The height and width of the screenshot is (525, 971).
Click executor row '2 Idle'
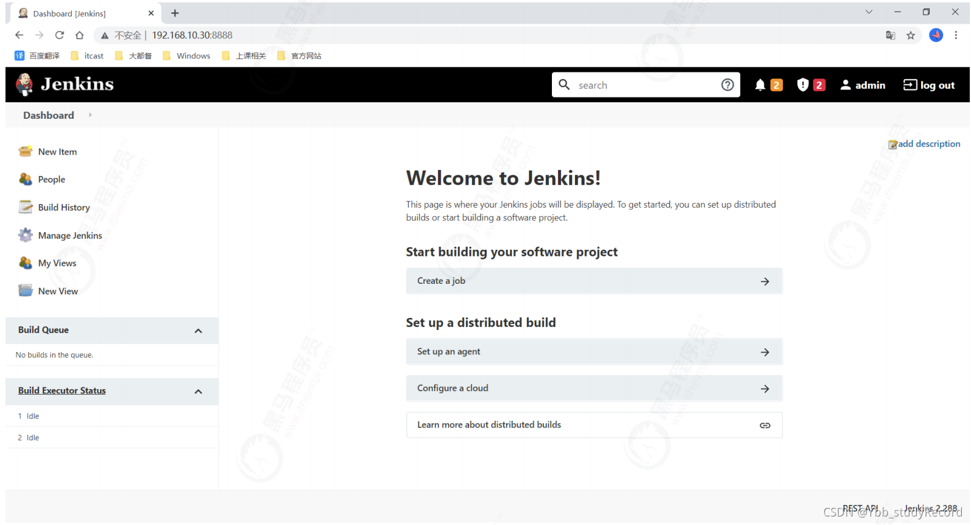point(112,437)
